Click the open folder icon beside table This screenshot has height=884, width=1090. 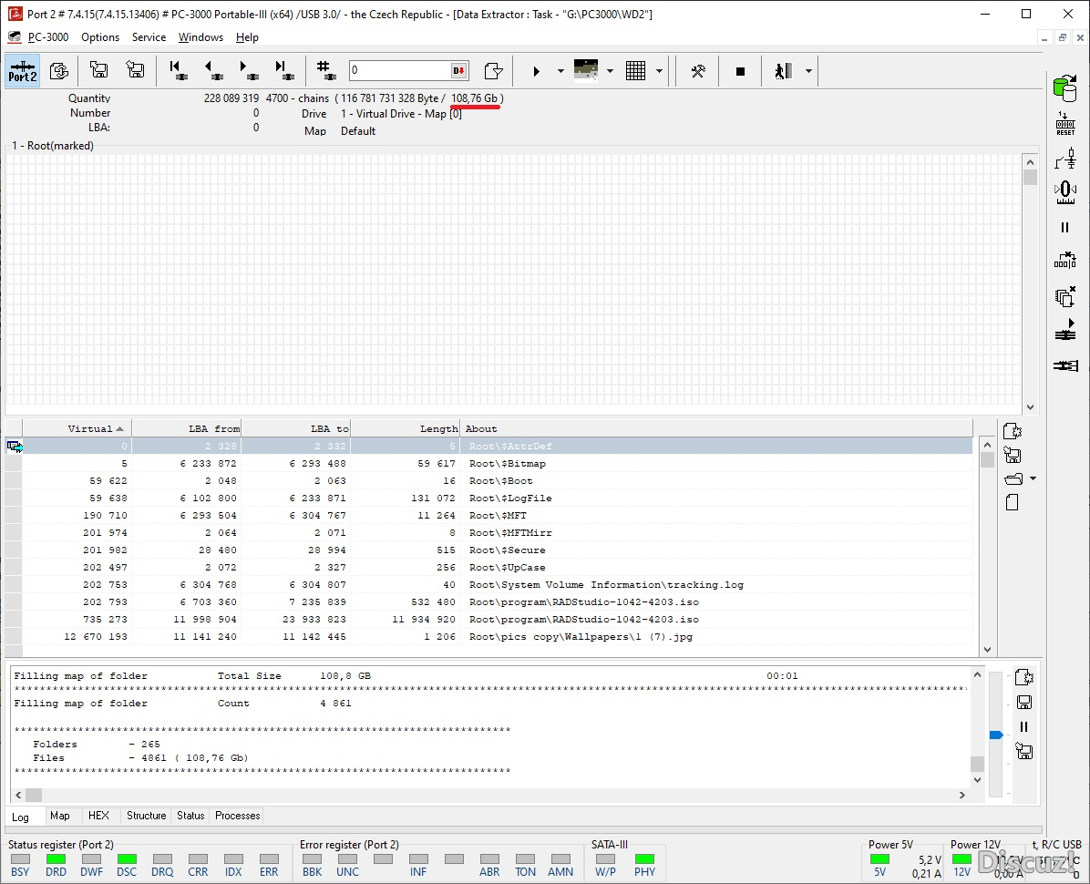point(1013,478)
